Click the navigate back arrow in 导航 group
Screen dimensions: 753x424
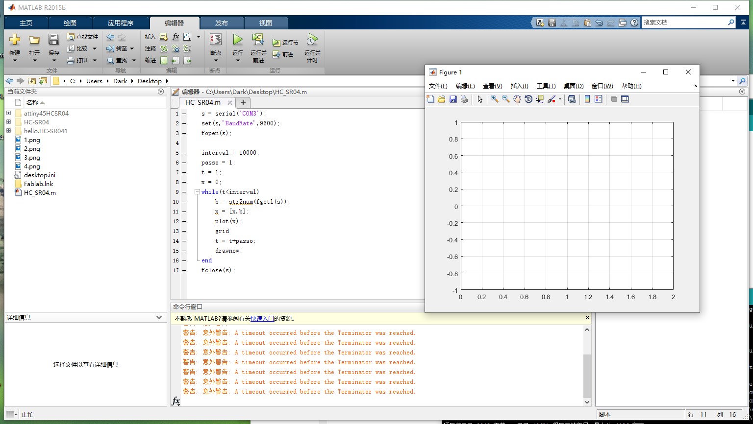point(111,37)
